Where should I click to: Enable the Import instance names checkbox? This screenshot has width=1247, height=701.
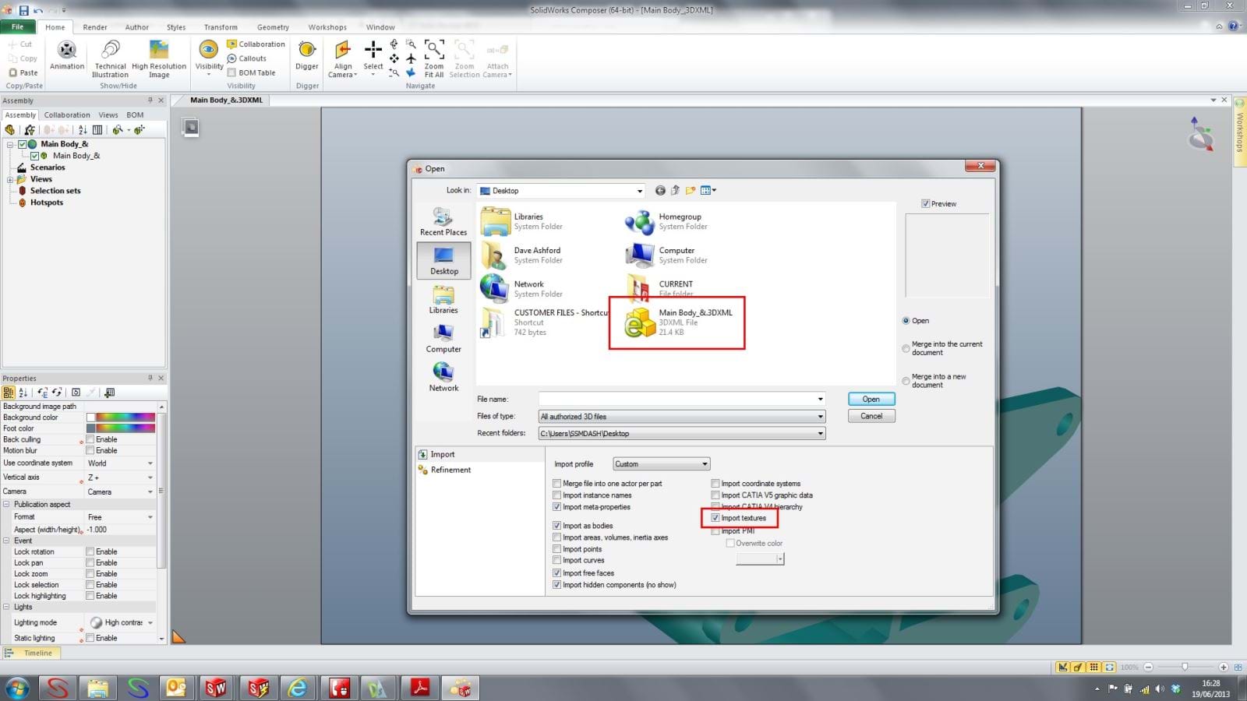click(x=557, y=495)
